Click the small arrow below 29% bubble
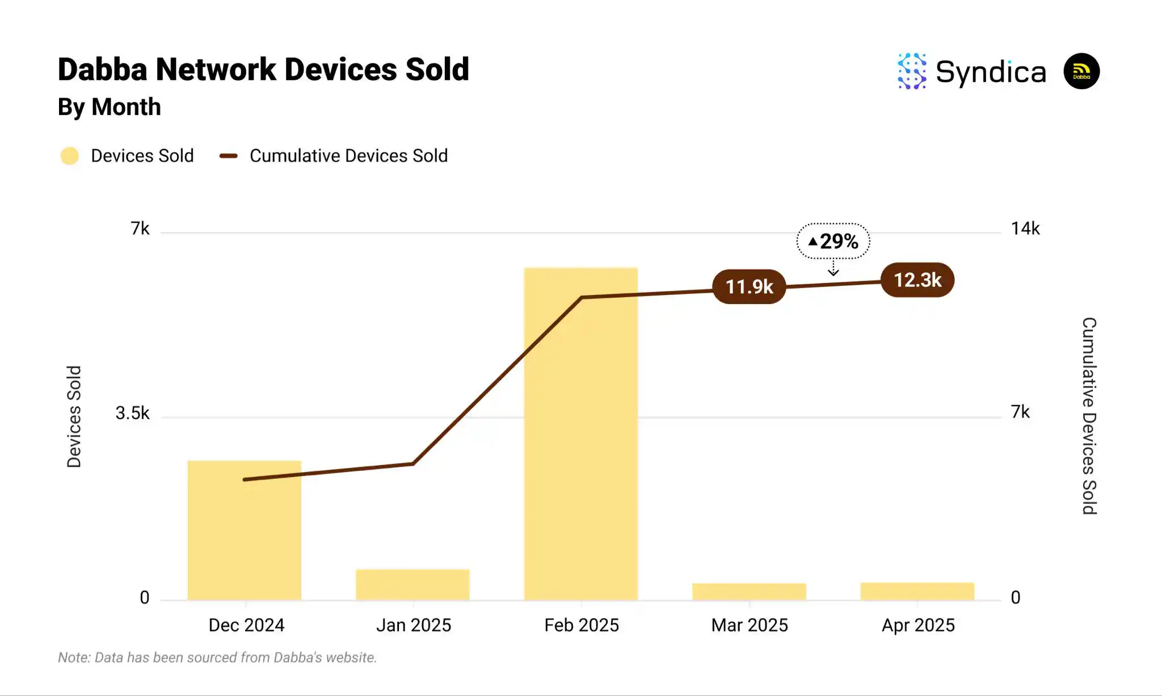Screen dimensions: 1162x696 833,268
